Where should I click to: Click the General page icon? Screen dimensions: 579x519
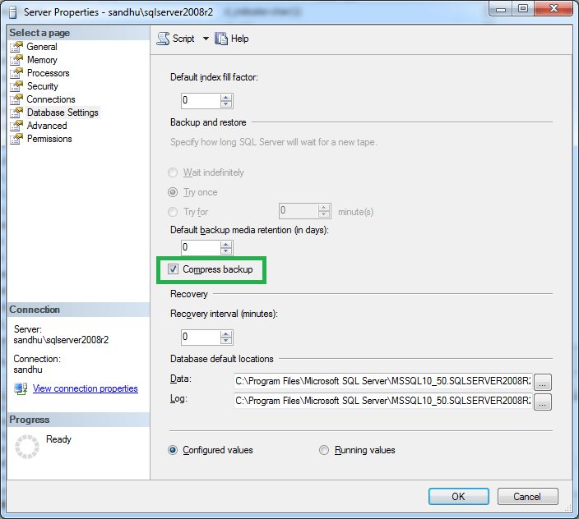pos(16,47)
